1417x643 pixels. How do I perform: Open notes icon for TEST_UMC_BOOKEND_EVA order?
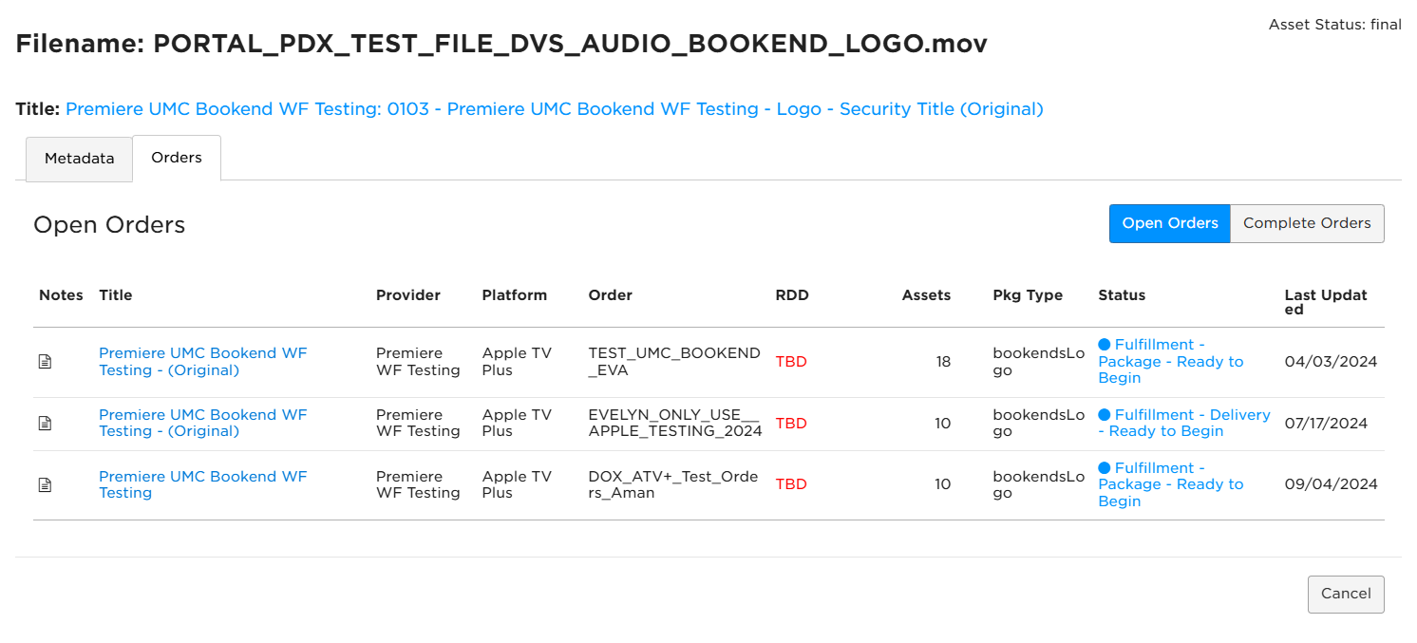45,362
